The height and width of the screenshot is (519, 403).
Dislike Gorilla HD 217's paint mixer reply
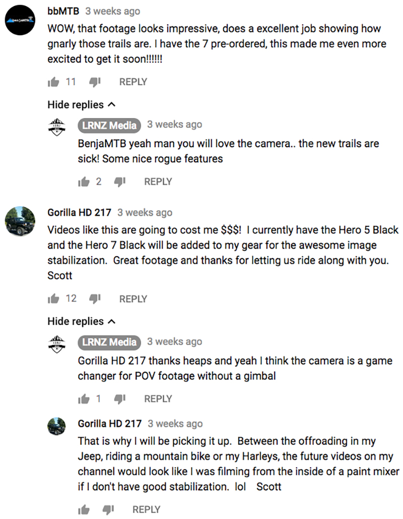(x=108, y=510)
